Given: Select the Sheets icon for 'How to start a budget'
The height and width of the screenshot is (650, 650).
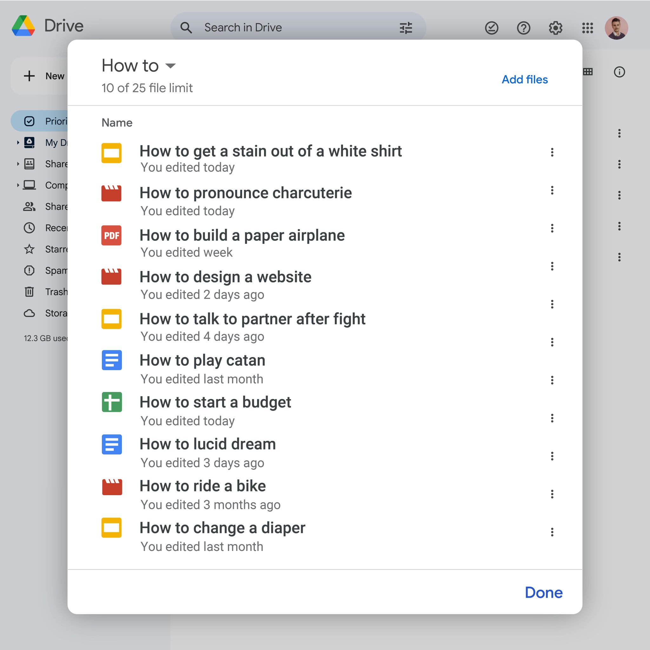Looking at the screenshot, I should click(111, 402).
